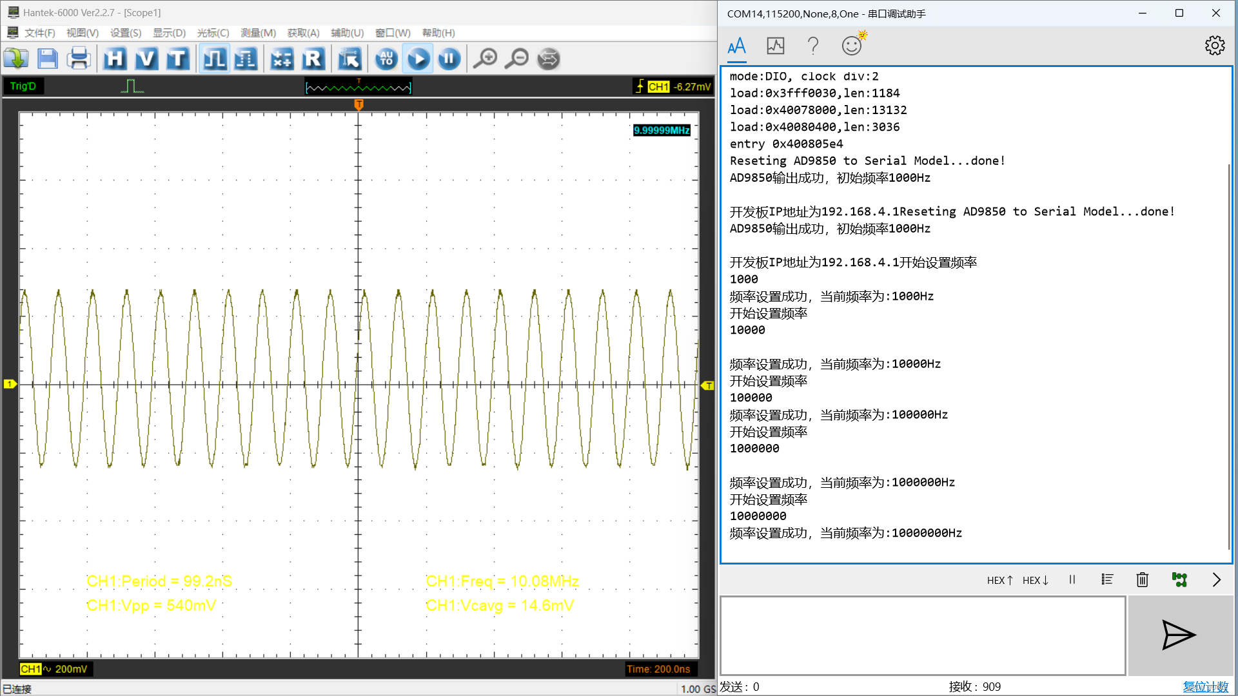Open serial assistant settings gear
This screenshot has width=1238, height=696.
tap(1215, 45)
